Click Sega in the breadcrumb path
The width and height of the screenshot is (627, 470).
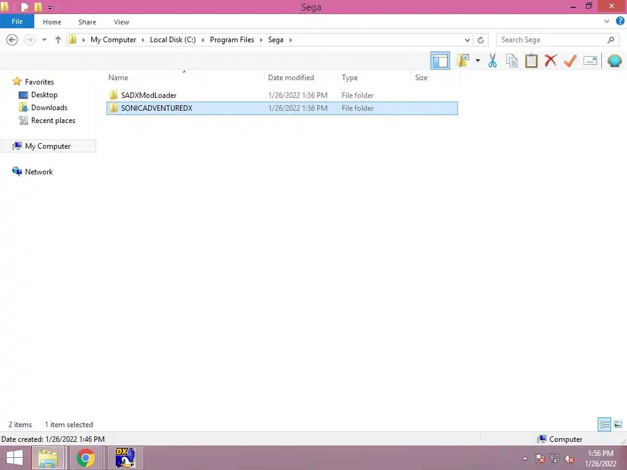pos(276,40)
